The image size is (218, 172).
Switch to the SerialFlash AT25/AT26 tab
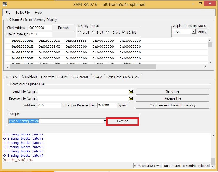click(x=122, y=77)
